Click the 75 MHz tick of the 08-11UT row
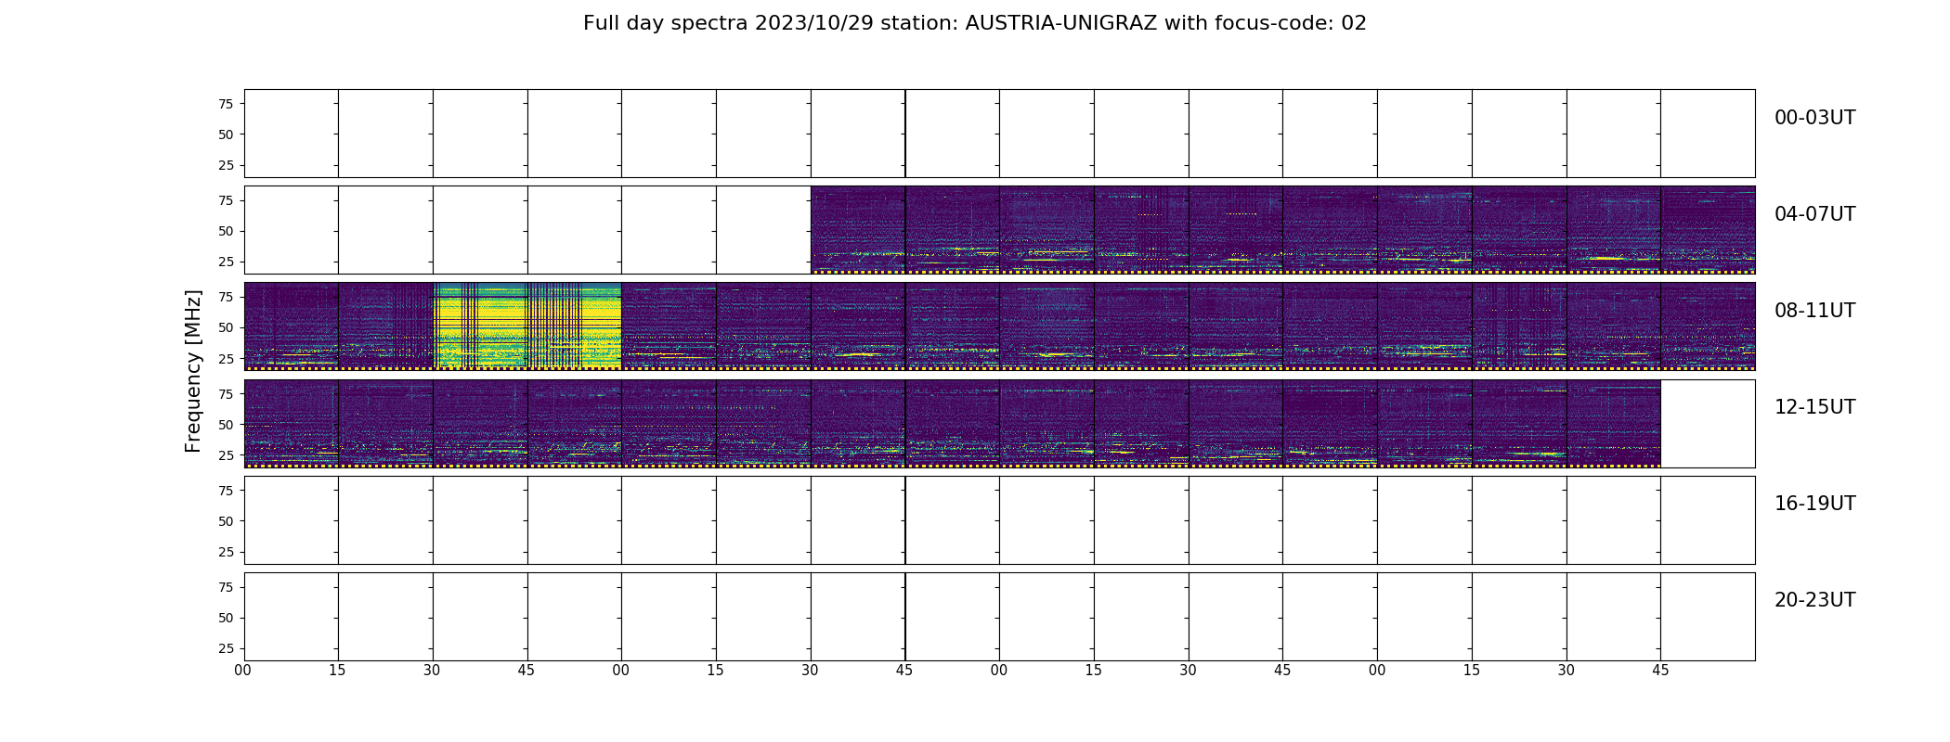Screen dimensions: 1950x742 click(x=226, y=297)
